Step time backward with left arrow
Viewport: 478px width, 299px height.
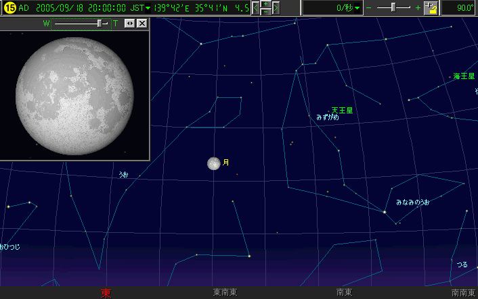tap(256, 8)
